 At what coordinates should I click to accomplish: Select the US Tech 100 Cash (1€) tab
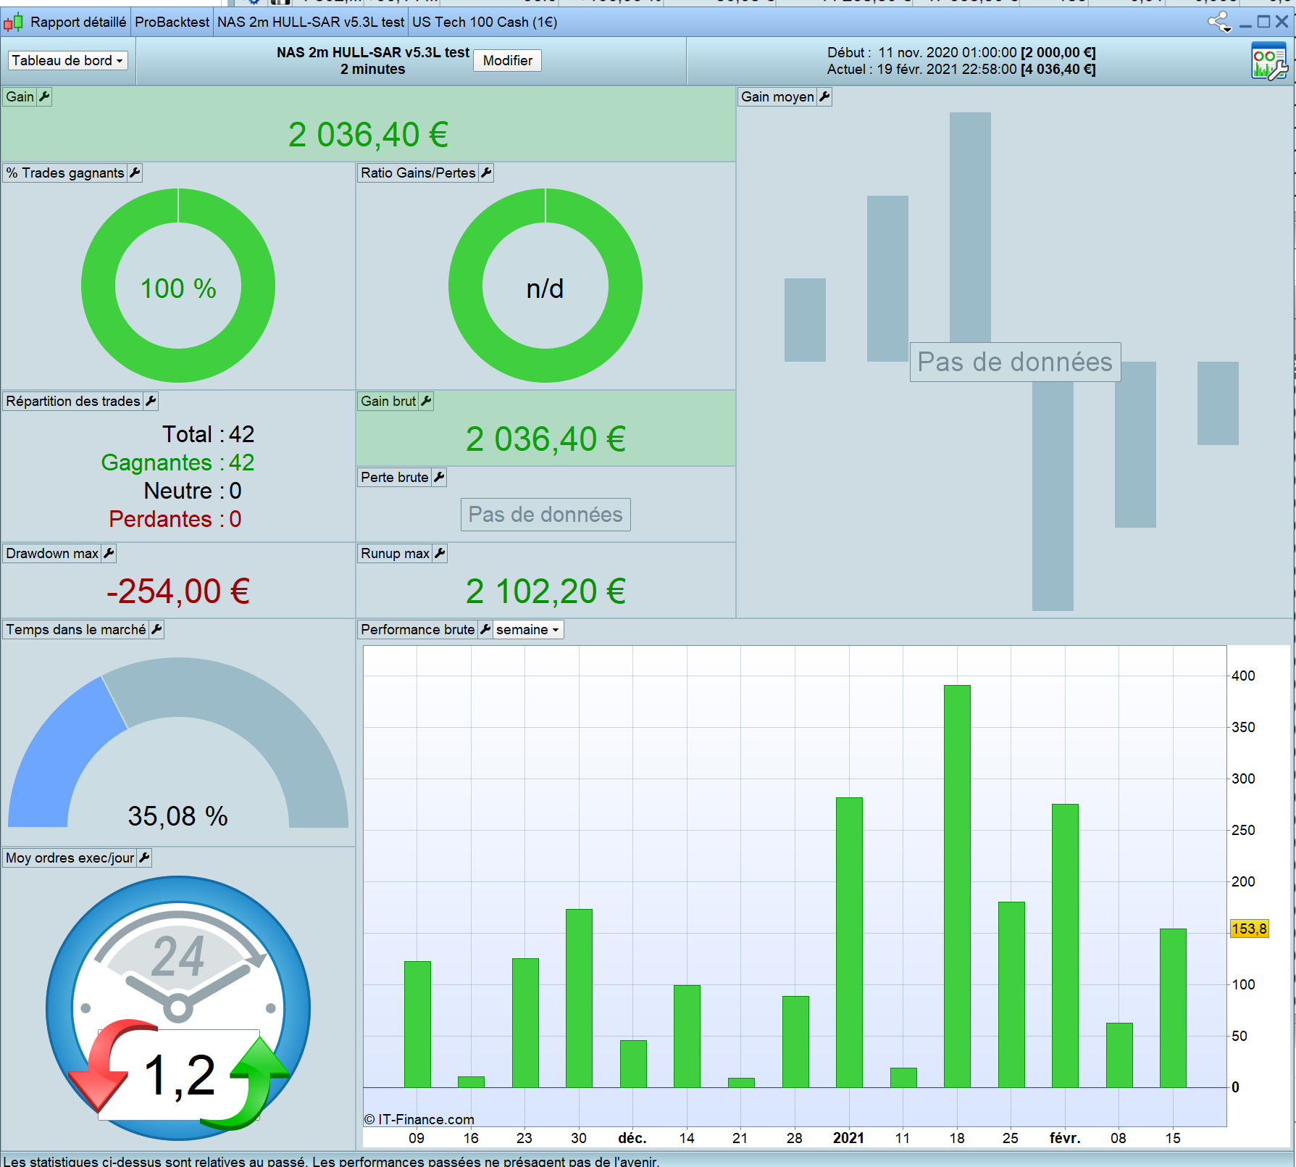tap(485, 22)
